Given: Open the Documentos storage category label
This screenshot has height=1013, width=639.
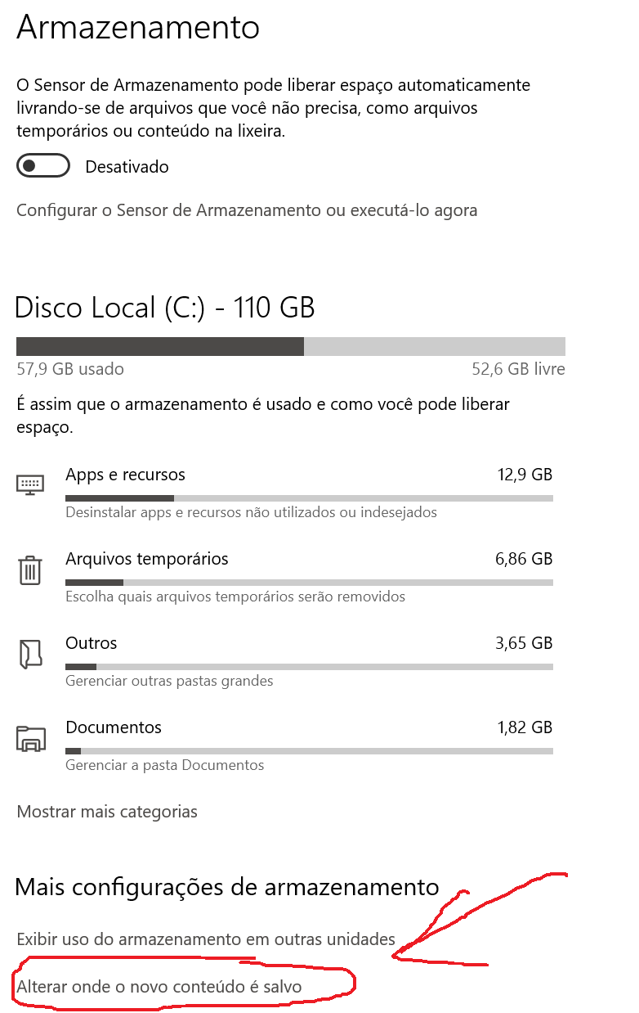Looking at the screenshot, I should pyautogui.click(x=114, y=727).
